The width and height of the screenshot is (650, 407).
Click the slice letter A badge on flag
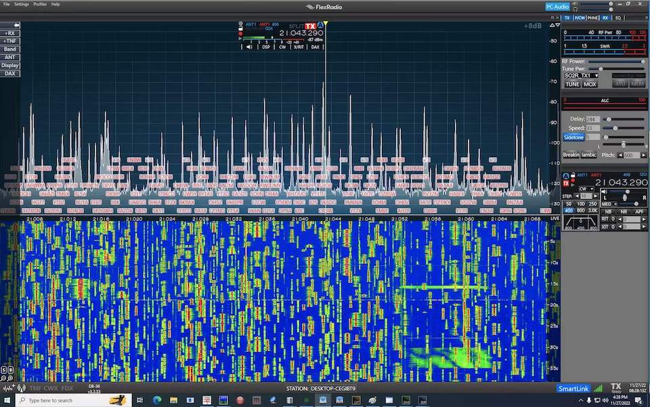[x=320, y=25]
